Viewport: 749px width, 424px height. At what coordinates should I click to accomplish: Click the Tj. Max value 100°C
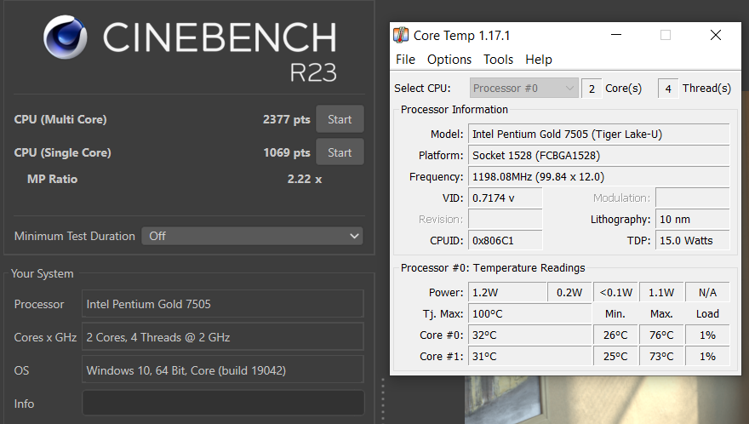529,313
